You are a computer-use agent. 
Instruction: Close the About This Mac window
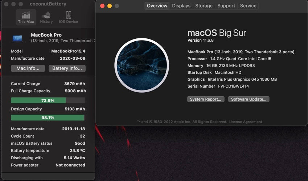102,6
